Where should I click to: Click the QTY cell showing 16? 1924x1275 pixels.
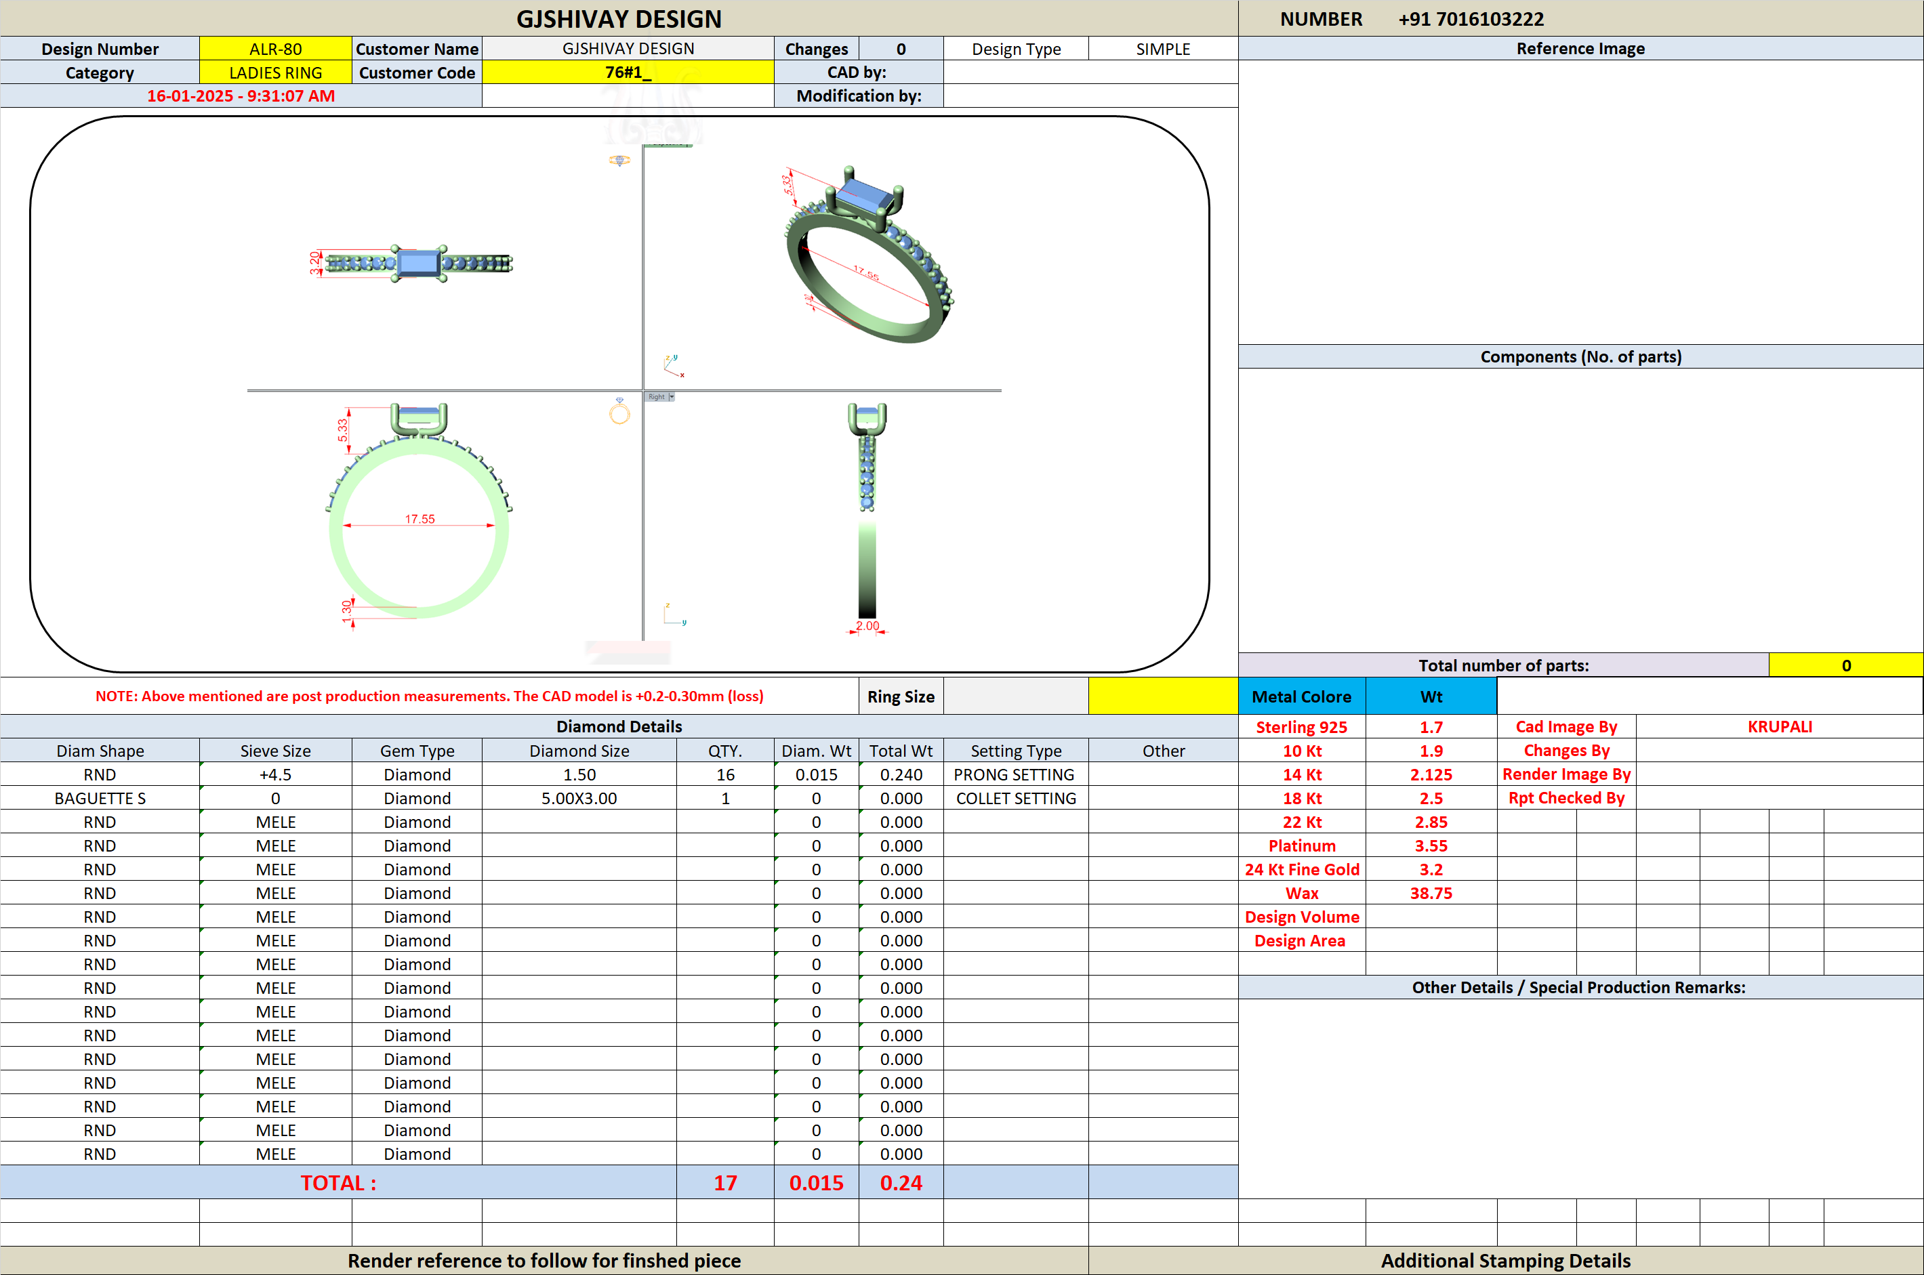(x=725, y=774)
